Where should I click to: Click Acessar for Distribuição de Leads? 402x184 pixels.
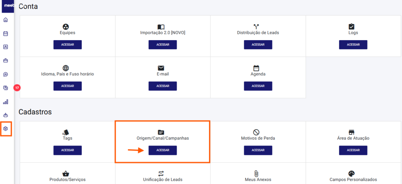pyautogui.click(x=258, y=44)
